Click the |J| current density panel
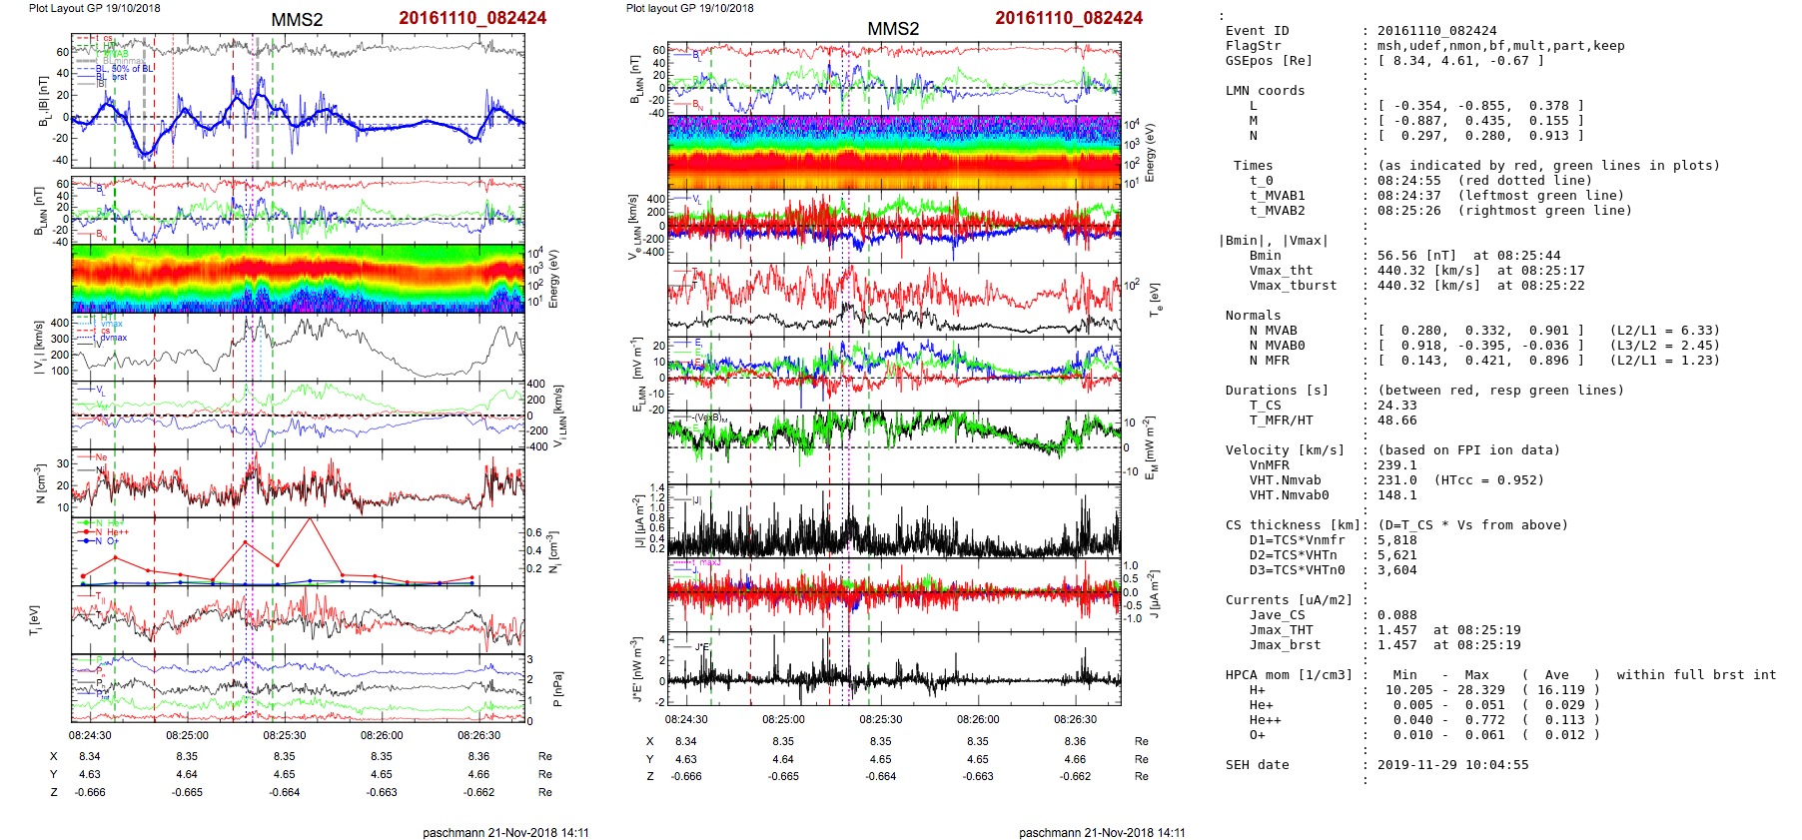Viewport: 1802px width, 840px height. point(893,520)
